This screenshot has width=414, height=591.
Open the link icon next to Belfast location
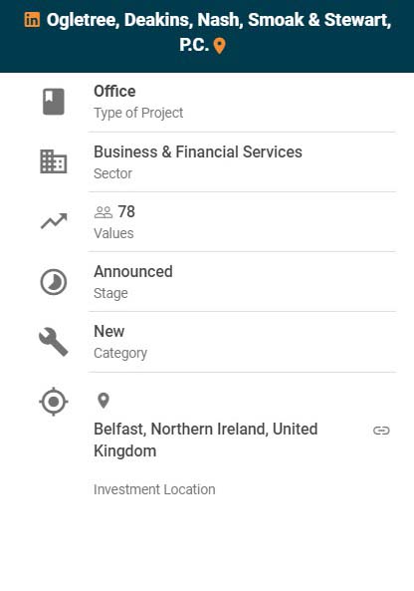click(x=381, y=431)
